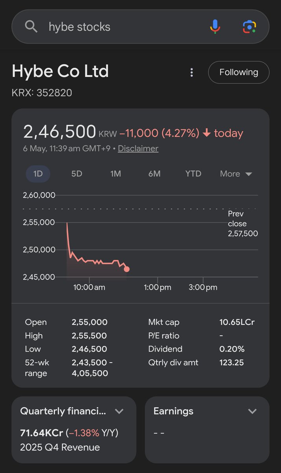Open Google Lens camera search icon
This screenshot has width=281, height=473.
point(249,27)
